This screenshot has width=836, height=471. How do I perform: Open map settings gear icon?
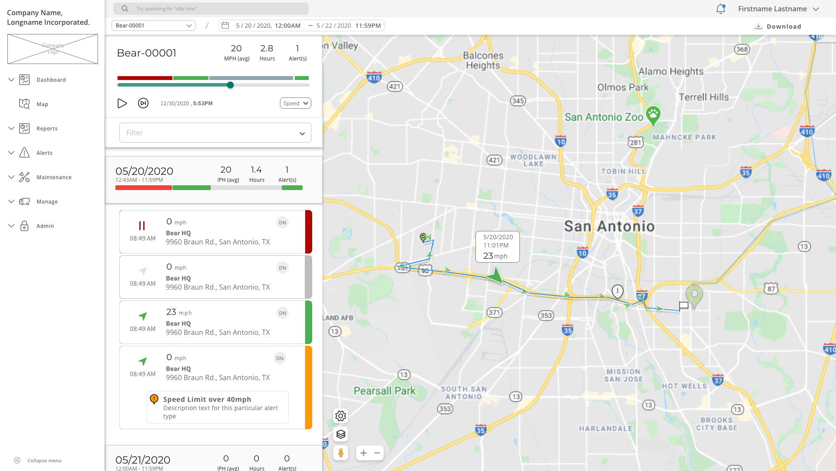[340, 416]
